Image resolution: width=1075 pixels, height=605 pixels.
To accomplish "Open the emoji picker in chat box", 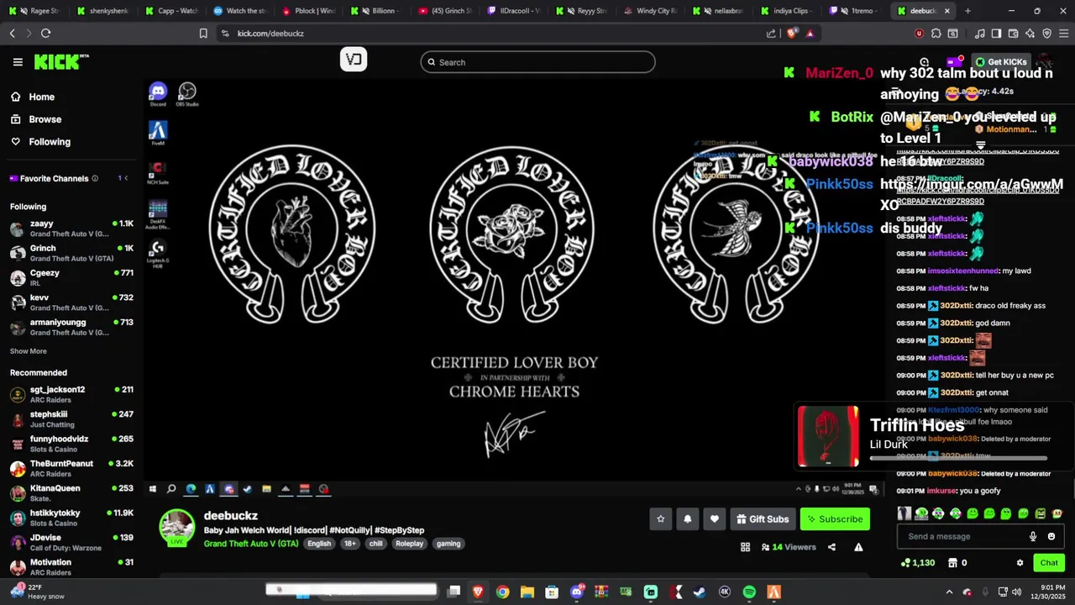I will (1051, 536).
